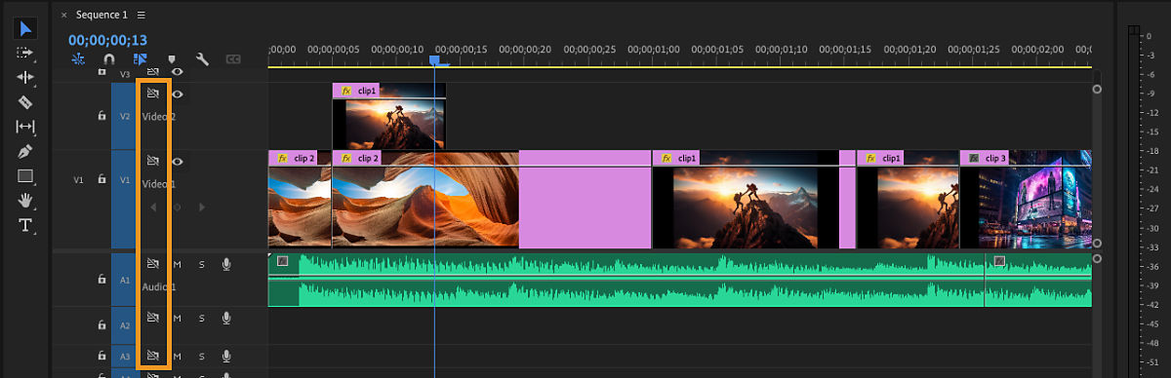Select clip 3 on track V1
The height and width of the screenshot is (378, 1171).
(x=1026, y=199)
